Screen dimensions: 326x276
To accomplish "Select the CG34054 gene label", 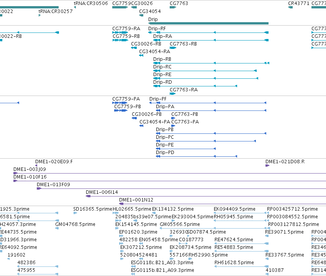I will point(150,11).
